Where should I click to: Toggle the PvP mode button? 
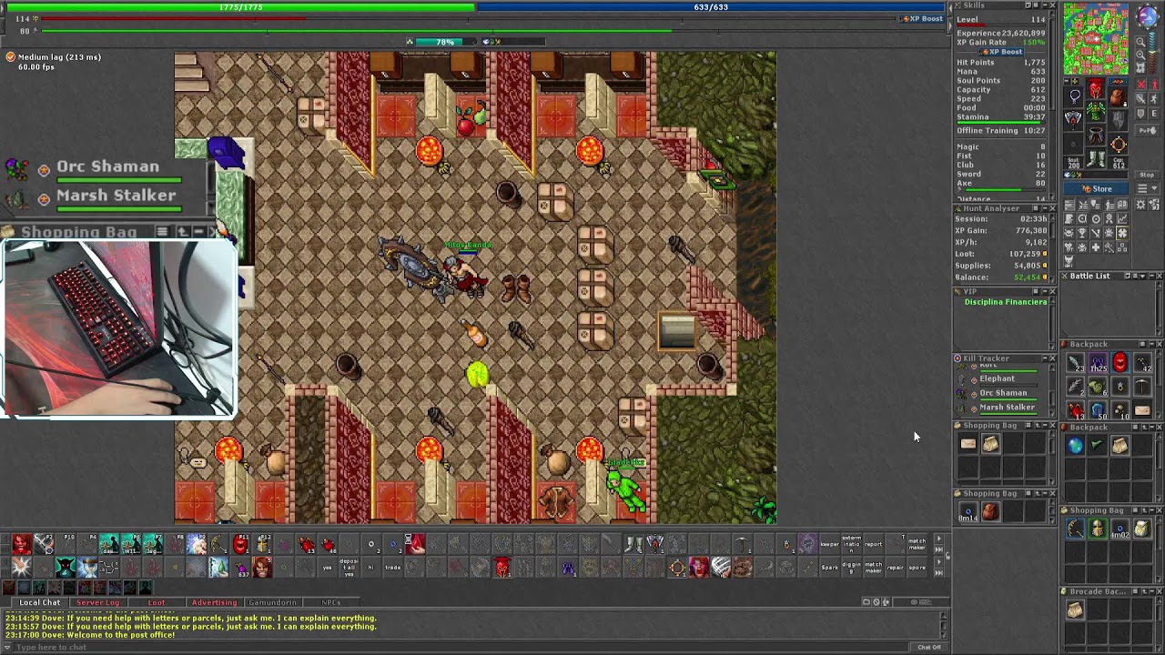[1147, 130]
